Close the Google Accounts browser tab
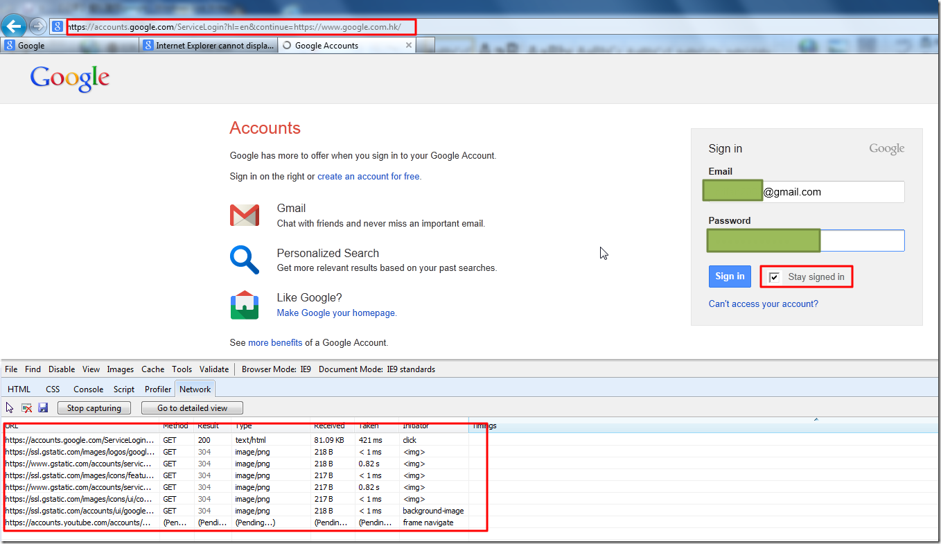Screen dimensions: 941x544 point(409,45)
